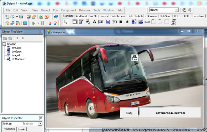Select Image1 in Object TreeView

pos(16,55)
